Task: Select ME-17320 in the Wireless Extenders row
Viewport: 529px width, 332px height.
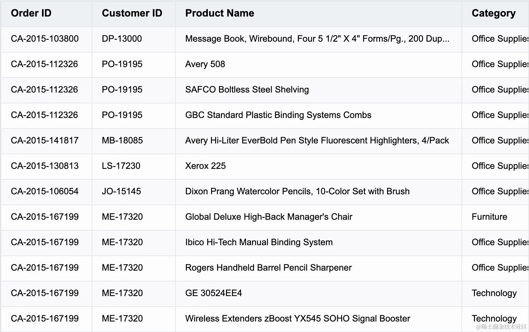Action: point(134,319)
